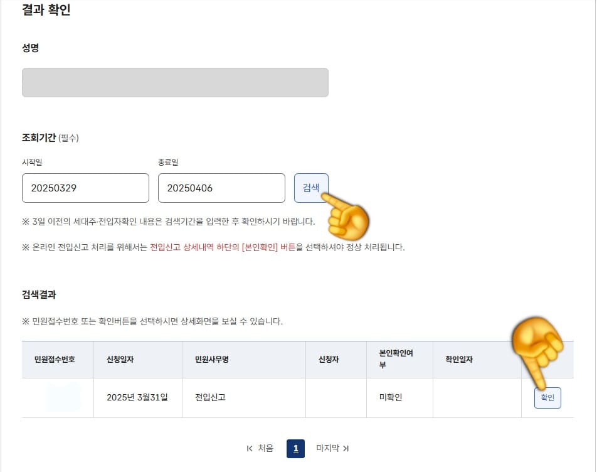The width and height of the screenshot is (597, 472).
Task: Click the 검색 search button
Action: pos(312,188)
